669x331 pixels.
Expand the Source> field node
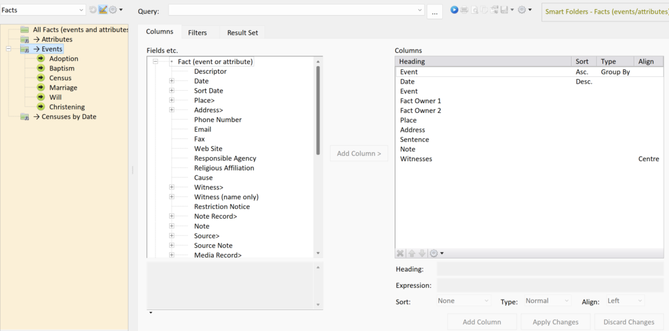[x=172, y=236]
